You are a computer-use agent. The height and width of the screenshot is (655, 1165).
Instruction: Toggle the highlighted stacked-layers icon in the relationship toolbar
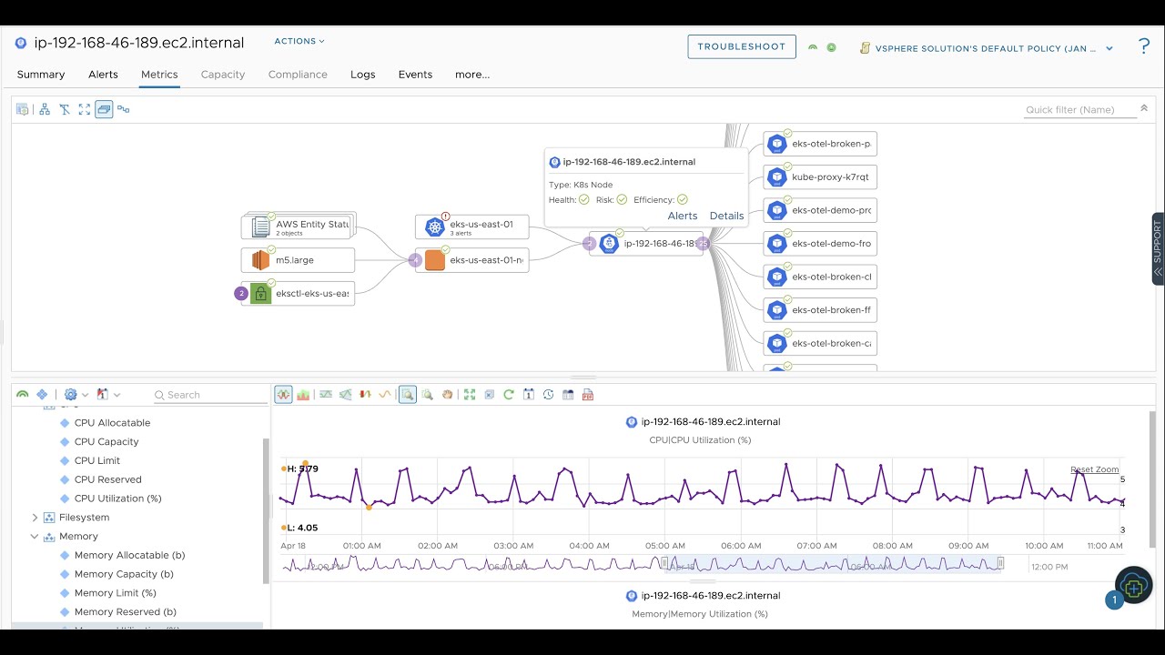[104, 109]
